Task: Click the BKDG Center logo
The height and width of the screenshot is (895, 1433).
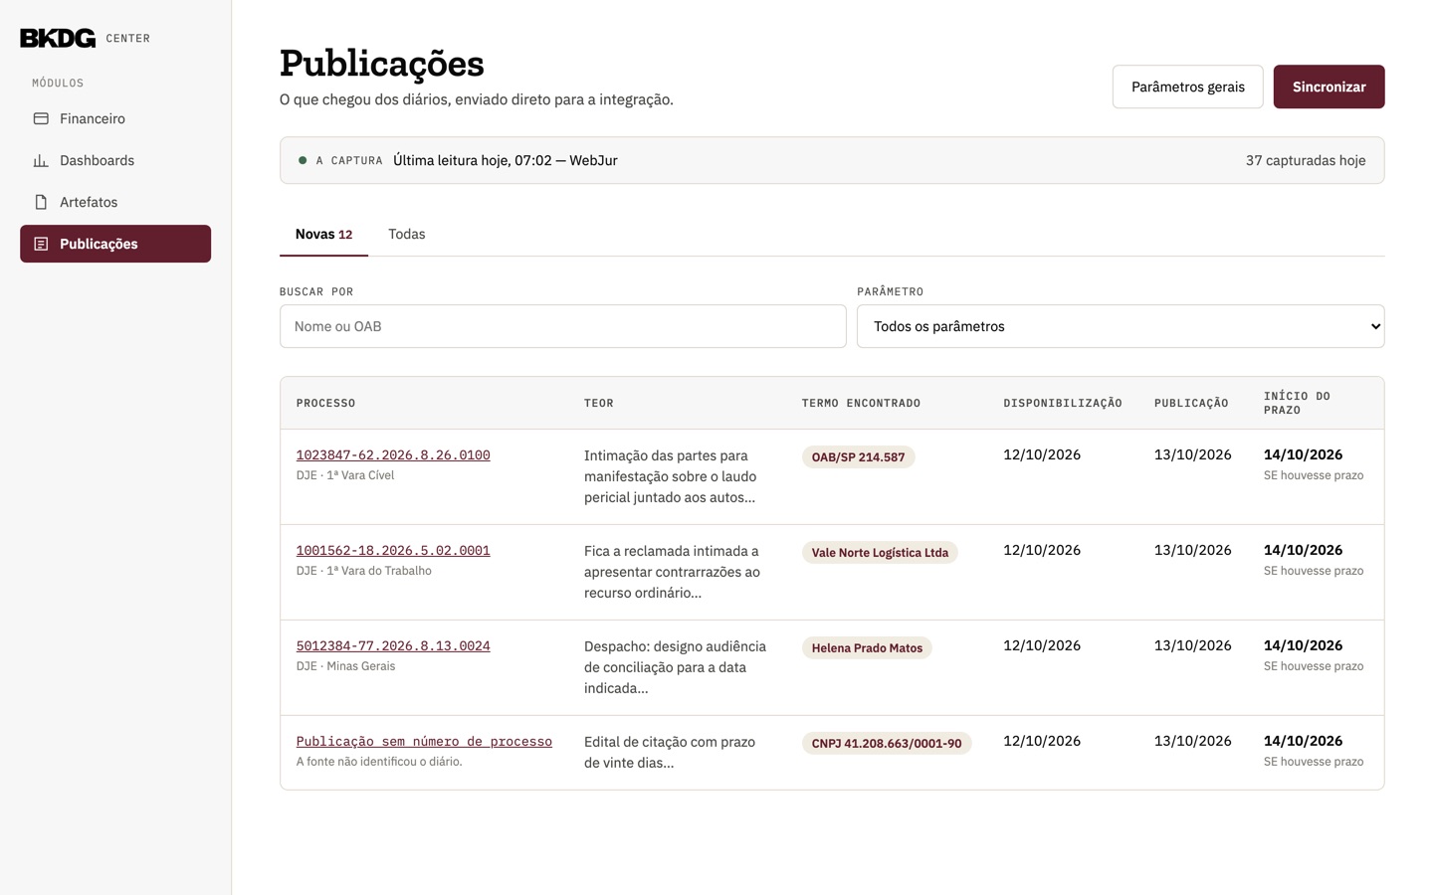Action: click(x=86, y=38)
